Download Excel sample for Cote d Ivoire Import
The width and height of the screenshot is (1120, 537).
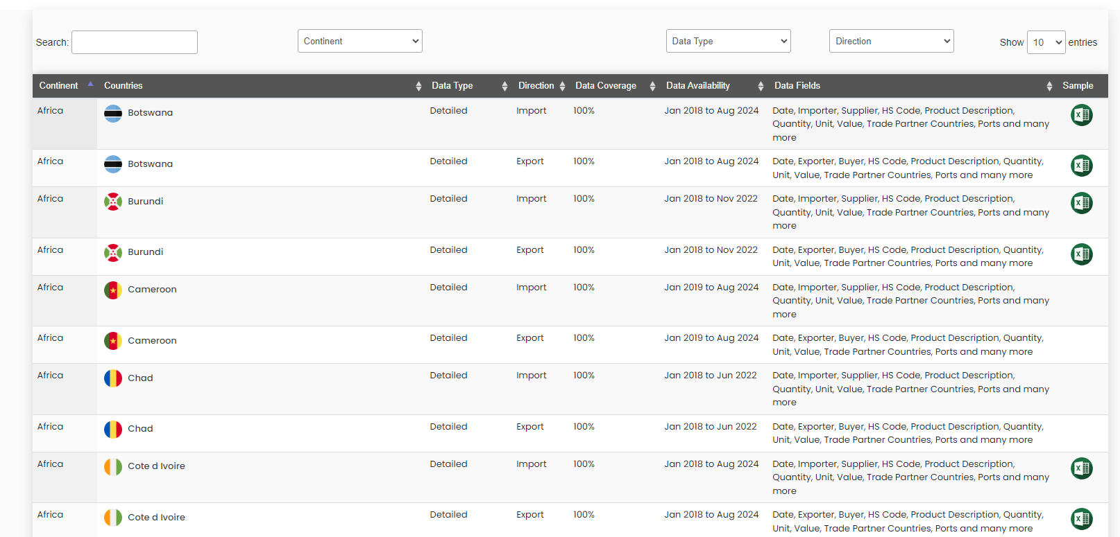click(1081, 468)
